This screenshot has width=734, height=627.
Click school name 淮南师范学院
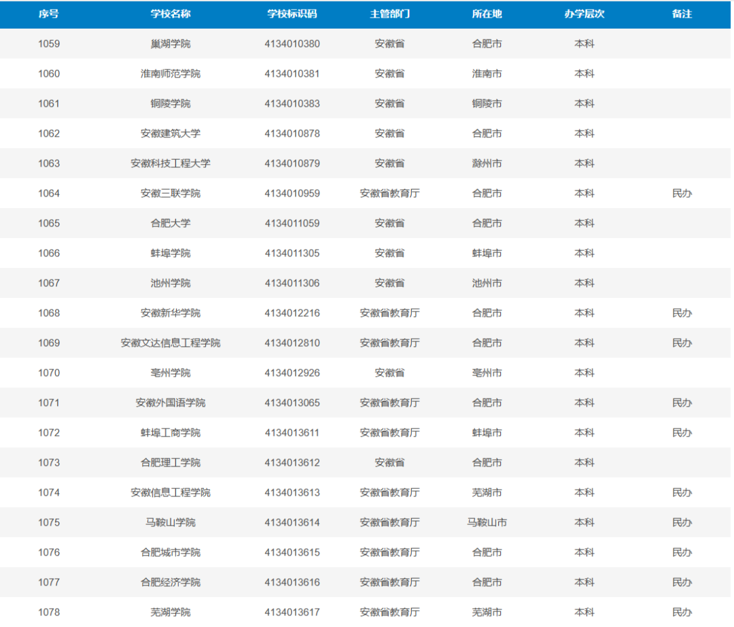click(171, 74)
